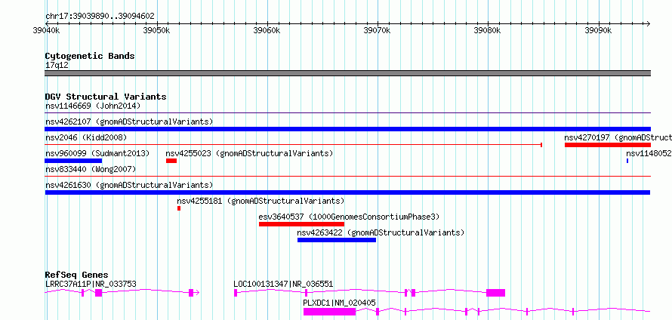Click the nsv1148052 variant label
Screen dimensions: 672x320
click(x=649, y=153)
